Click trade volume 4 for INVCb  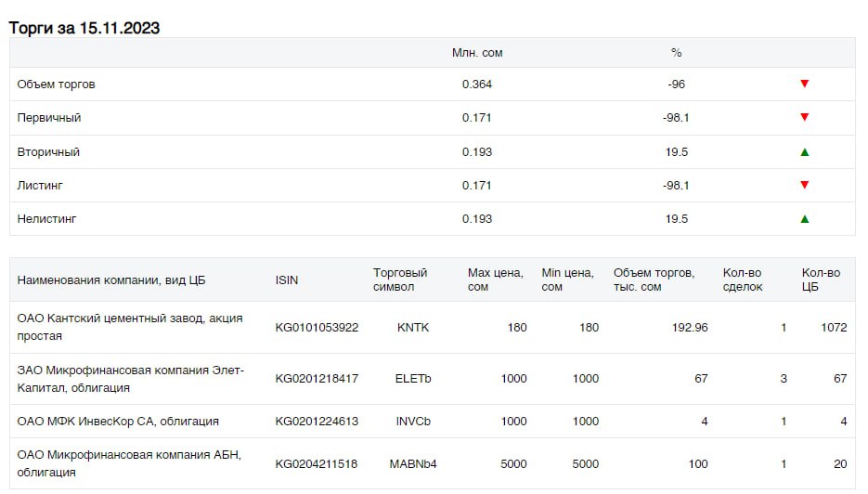(x=704, y=421)
